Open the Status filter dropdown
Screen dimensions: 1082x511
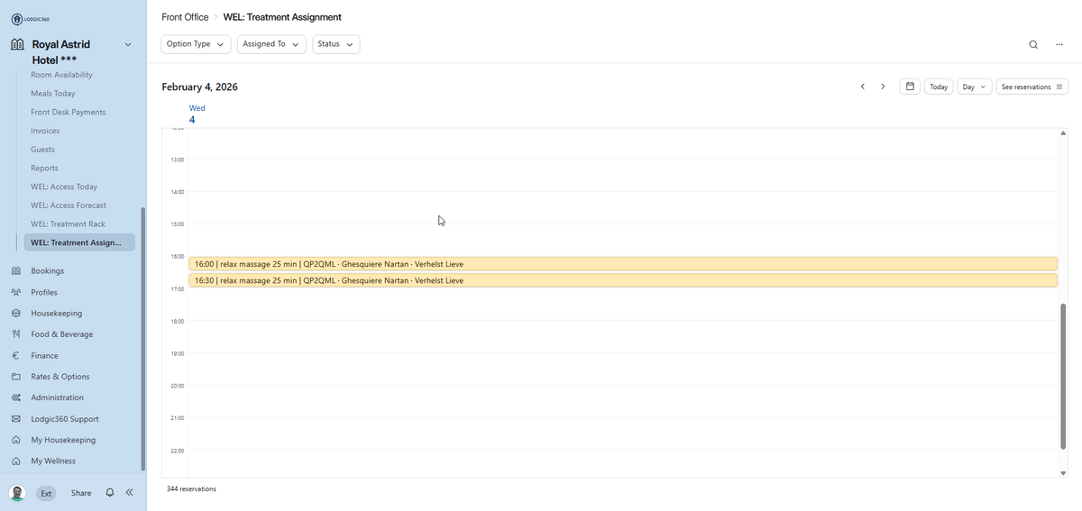(335, 44)
